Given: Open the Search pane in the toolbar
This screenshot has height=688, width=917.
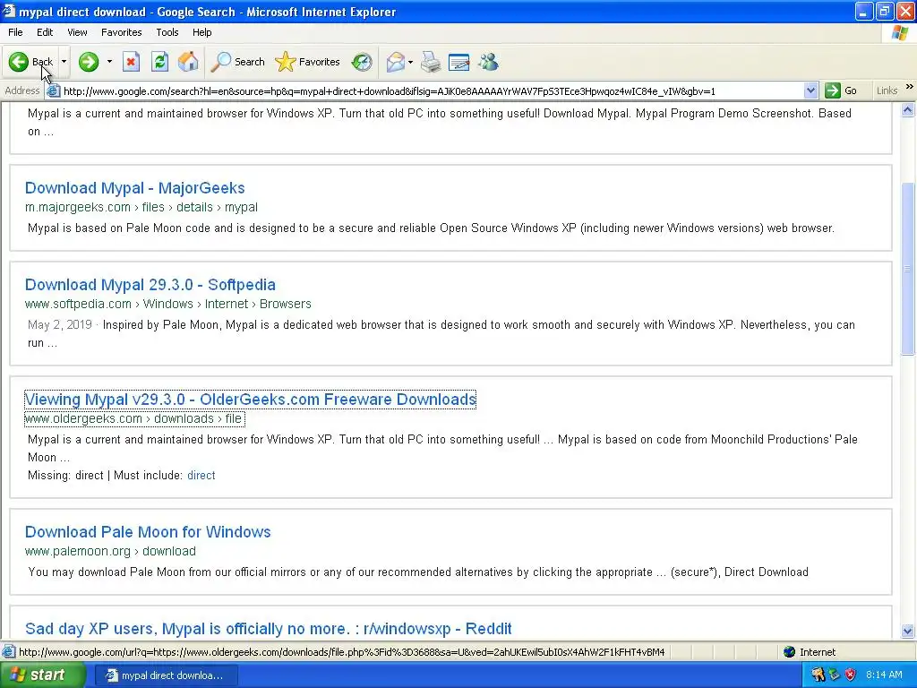Looking at the screenshot, I should click(237, 62).
